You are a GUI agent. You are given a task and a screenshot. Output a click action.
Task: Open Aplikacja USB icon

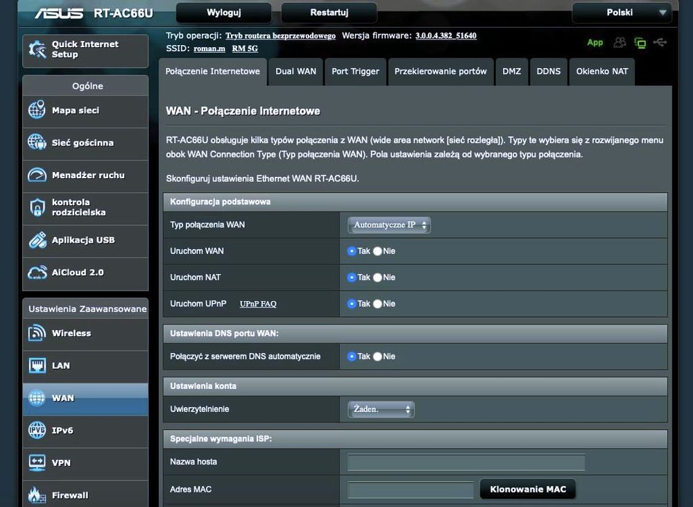tap(37, 241)
